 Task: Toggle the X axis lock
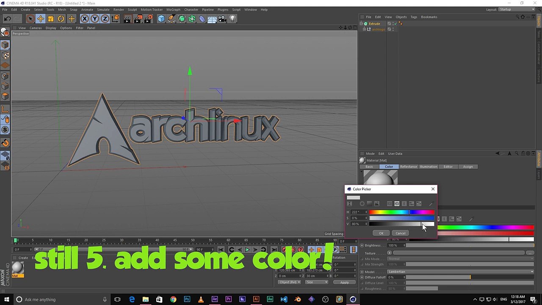tap(85, 19)
